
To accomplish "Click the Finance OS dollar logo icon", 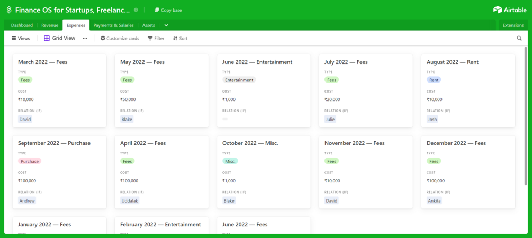I will click(9, 10).
